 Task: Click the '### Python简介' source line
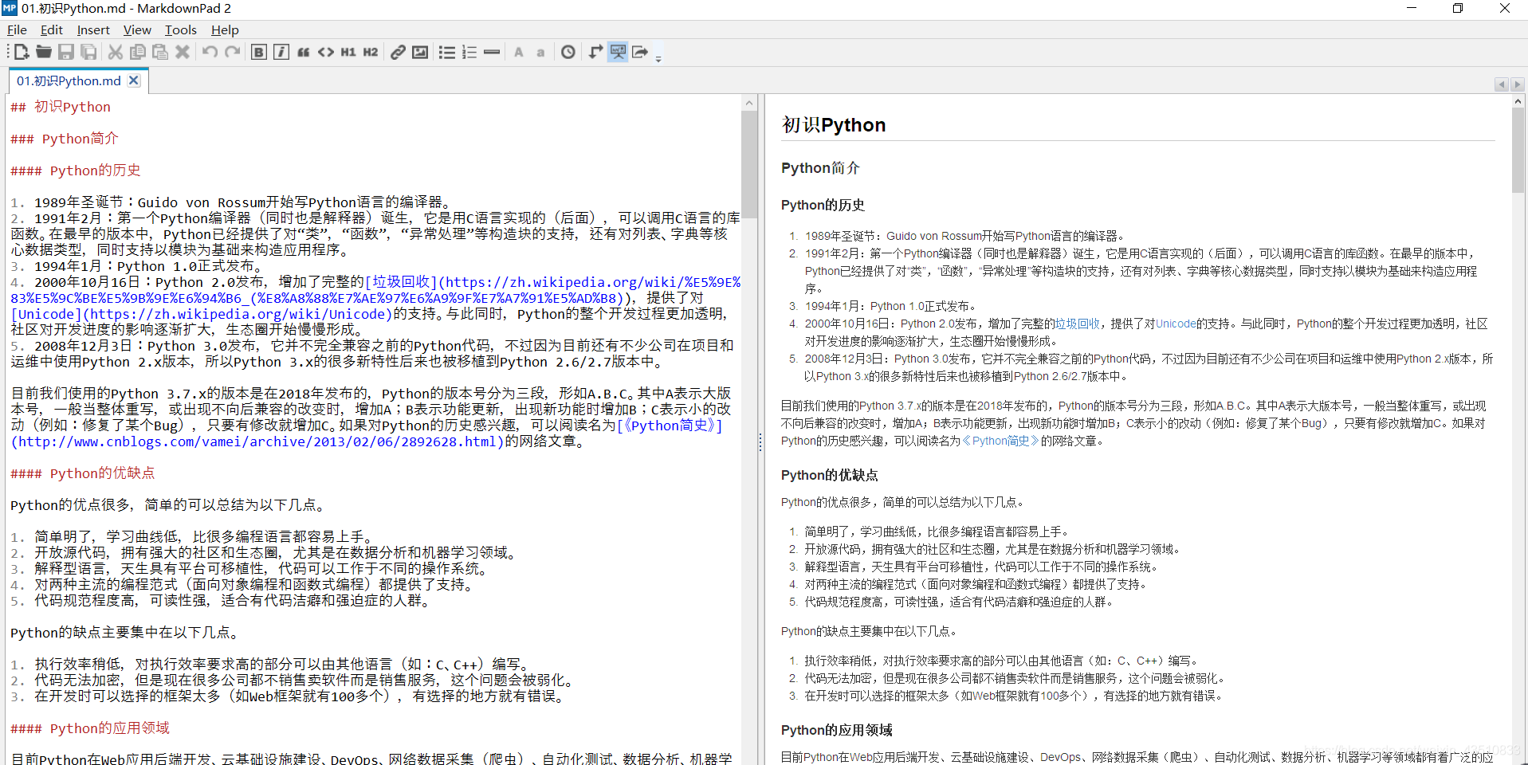(65, 139)
